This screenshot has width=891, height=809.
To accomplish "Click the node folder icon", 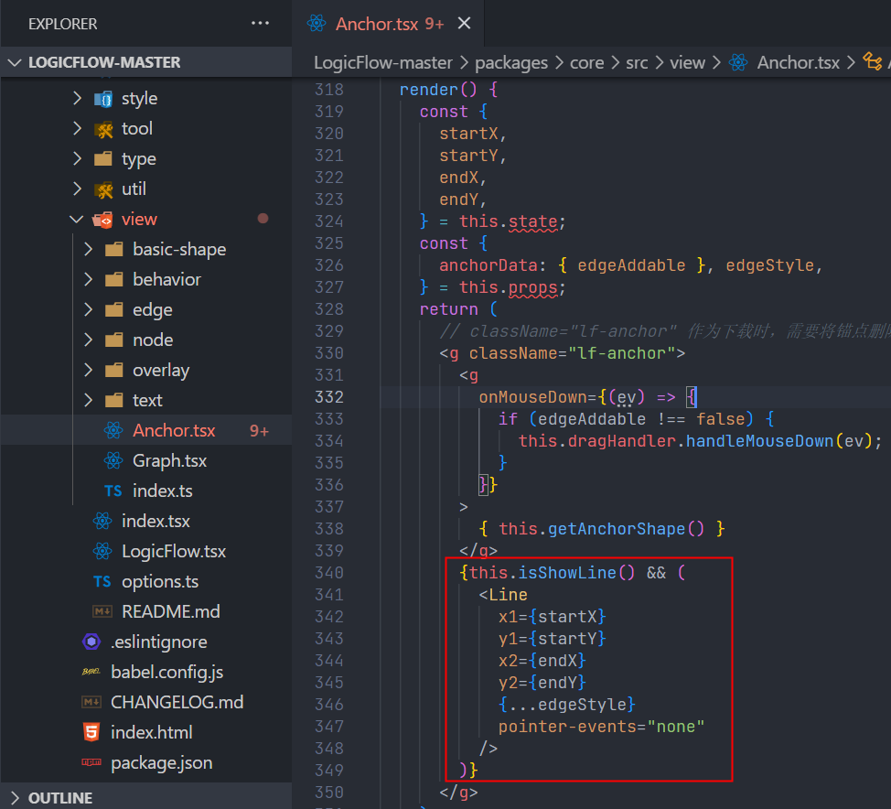I will pyautogui.click(x=113, y=340).
